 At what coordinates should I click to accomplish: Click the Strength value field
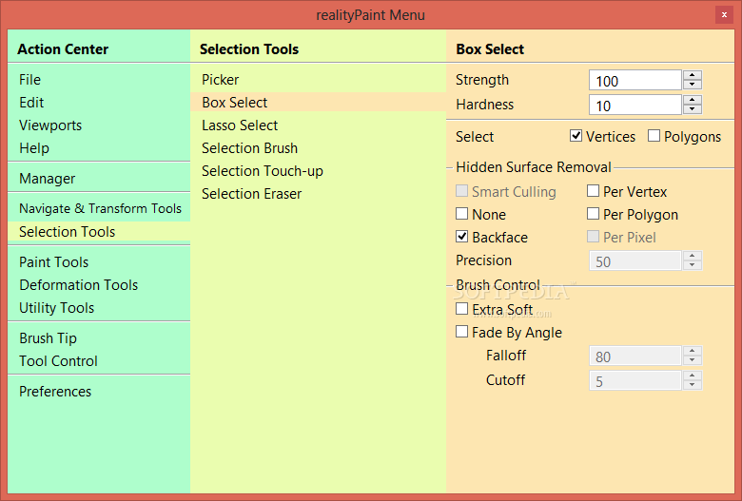(635, 81)
